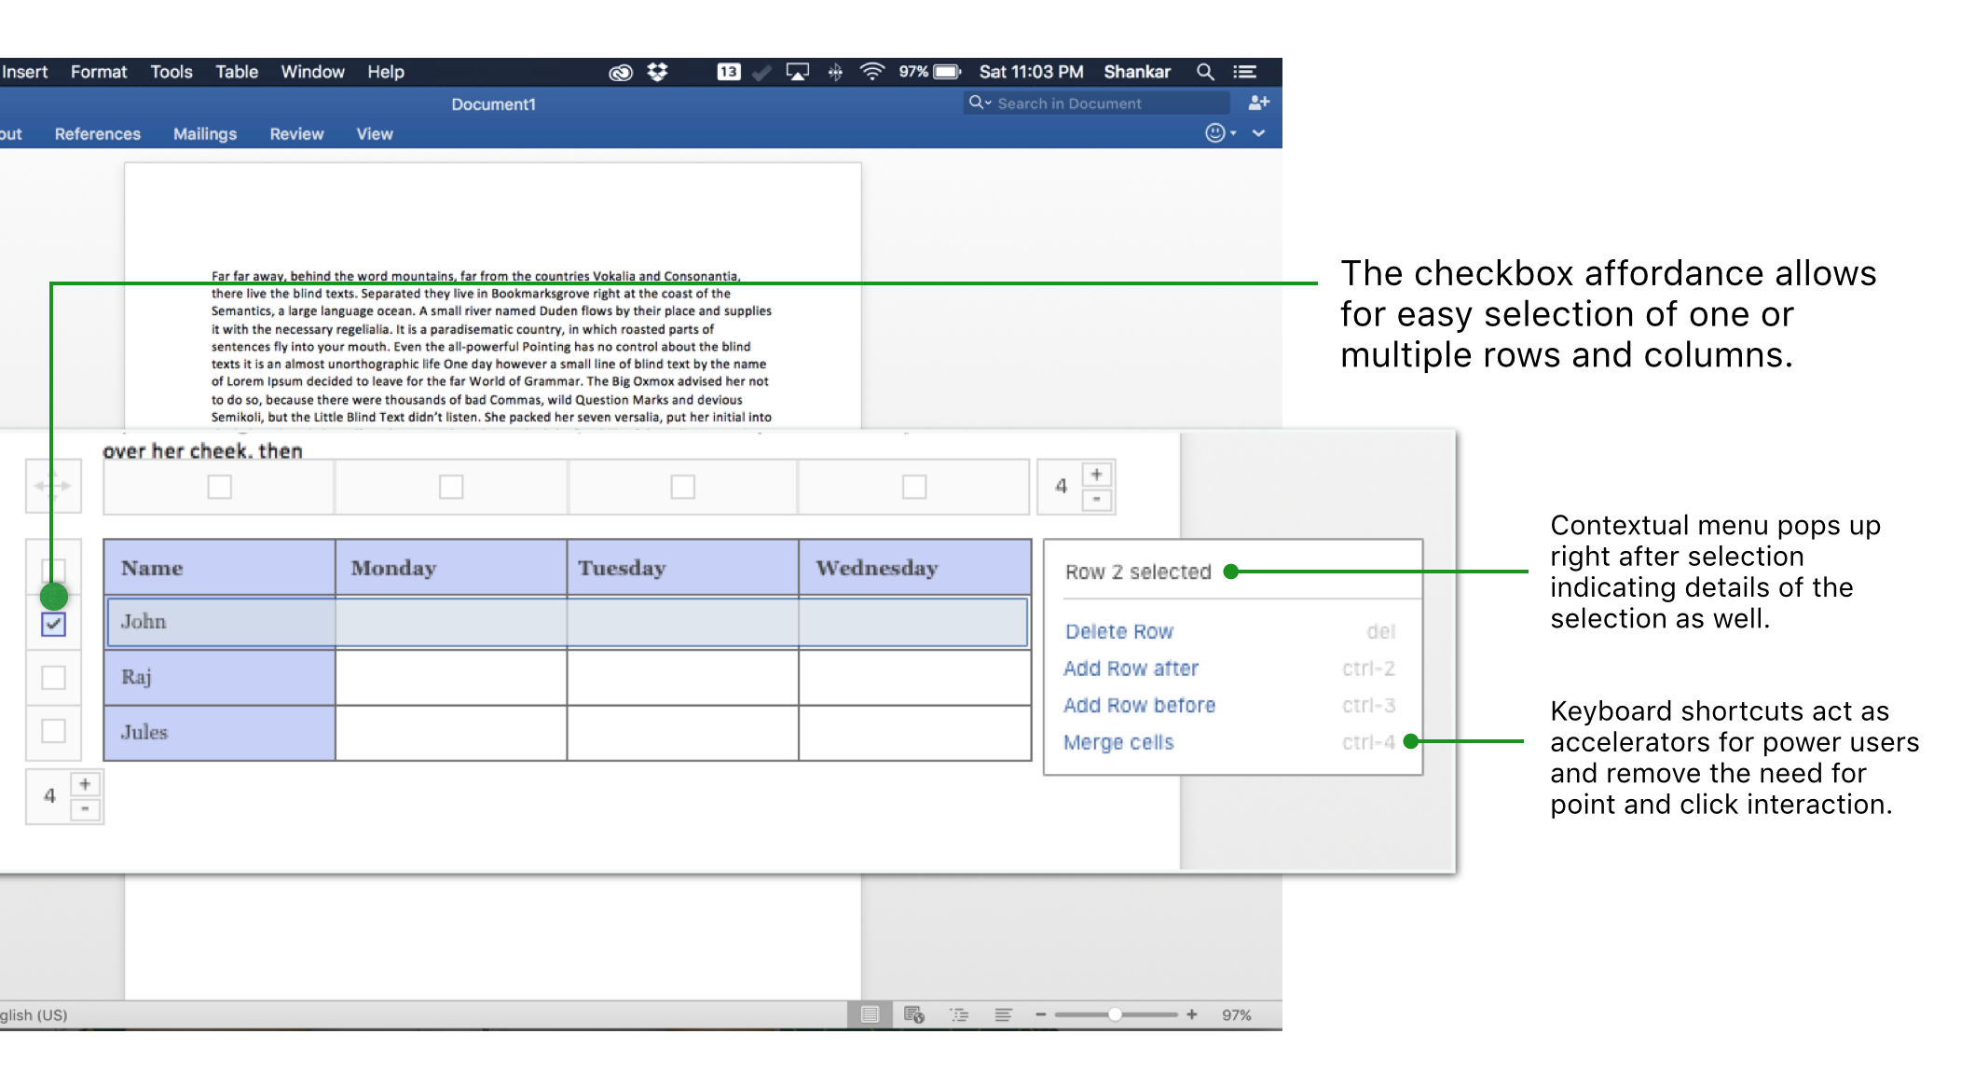1961x1089 pixels.
Task: Open Spotlight search in the menu bar
Action: coord(1204,71)
